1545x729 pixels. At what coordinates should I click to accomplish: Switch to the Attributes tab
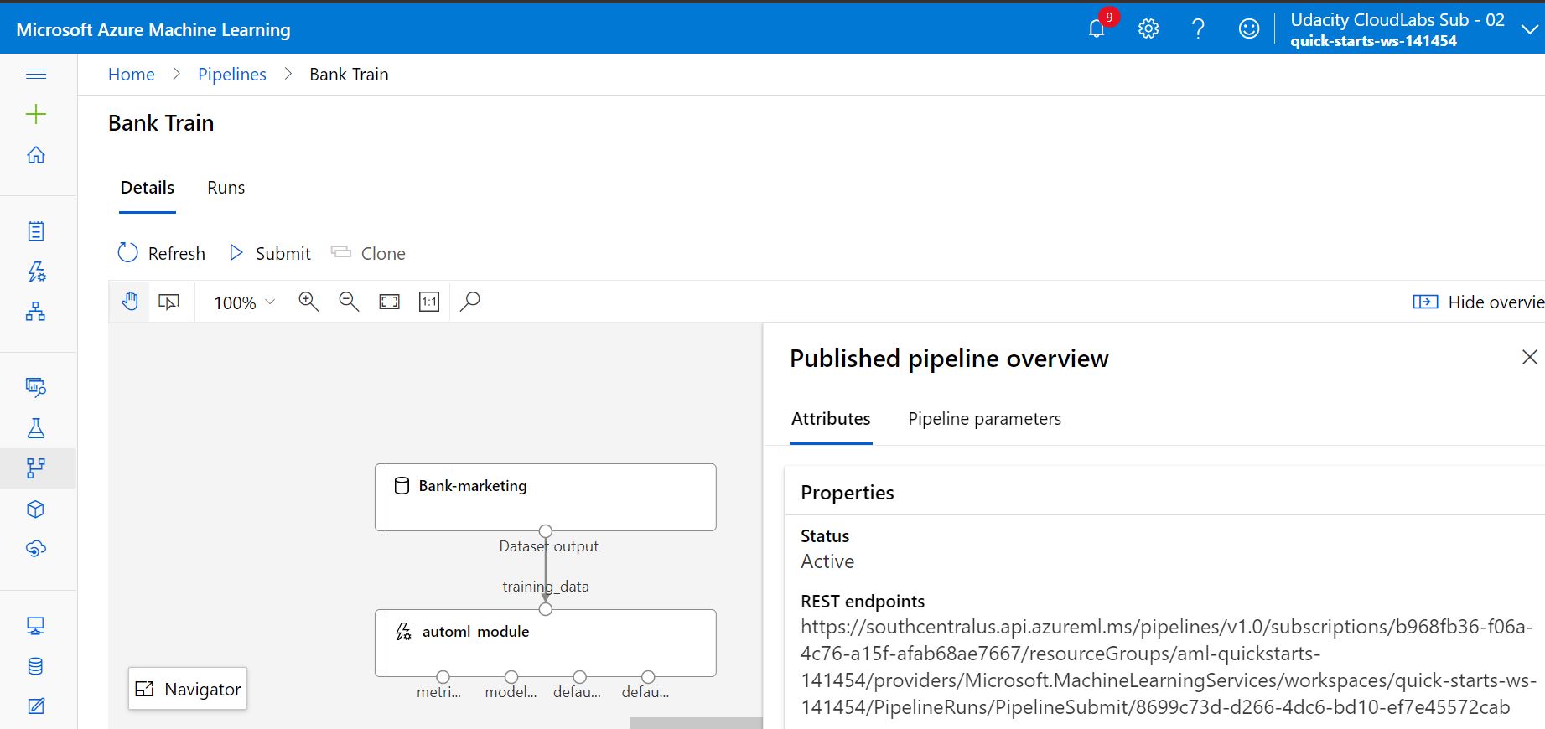tap(831, 419)
